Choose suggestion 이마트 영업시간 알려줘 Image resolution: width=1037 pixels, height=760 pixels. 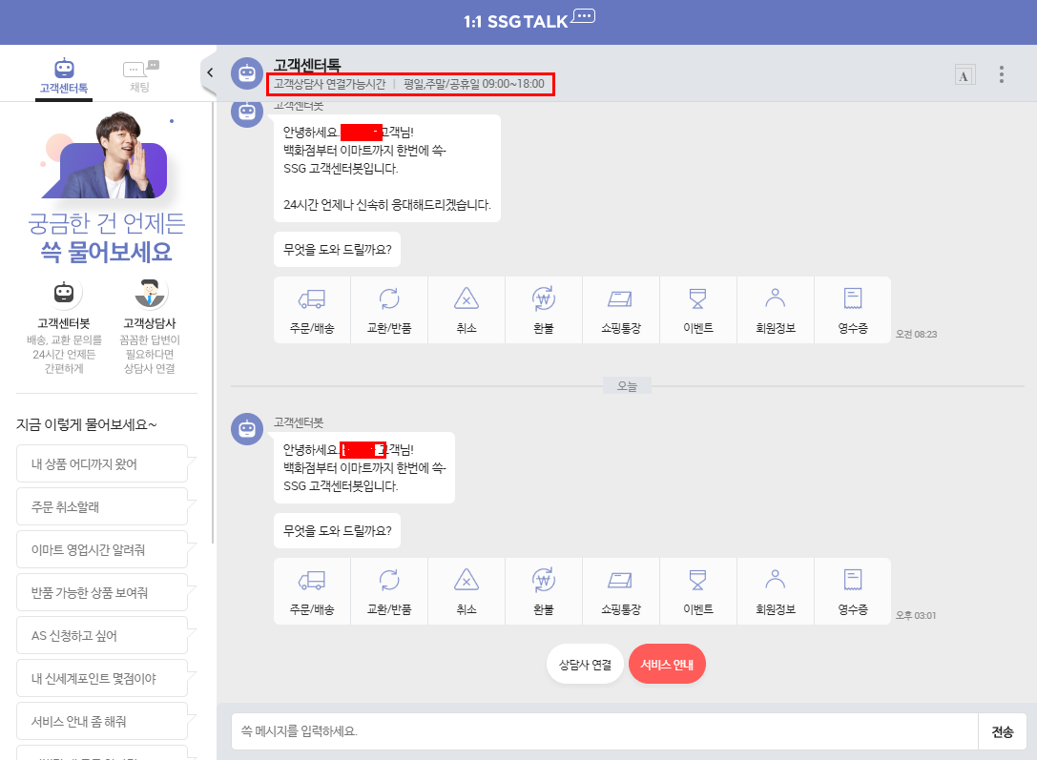pyautogui.click(x=102, y=550)
